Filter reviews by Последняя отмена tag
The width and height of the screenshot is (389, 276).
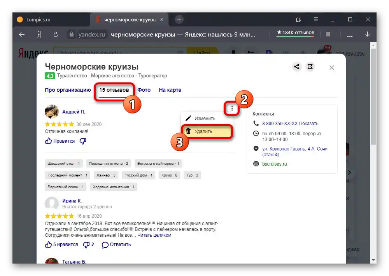pyautogui.click(x=109, y=164)
